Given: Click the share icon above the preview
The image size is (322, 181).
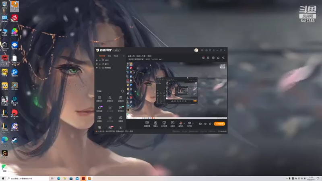Looking at the screenshot, I should (x=223, y=58).
